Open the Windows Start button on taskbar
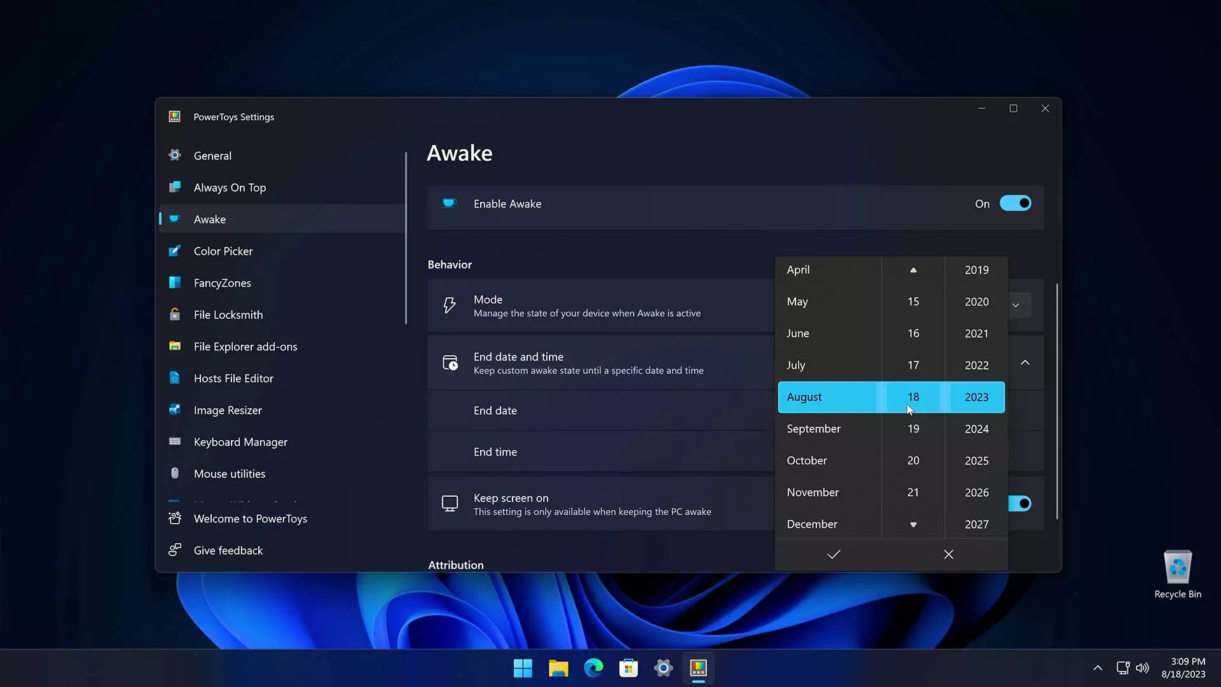Viewport: 1221px width, 687px height. (523, 668)
